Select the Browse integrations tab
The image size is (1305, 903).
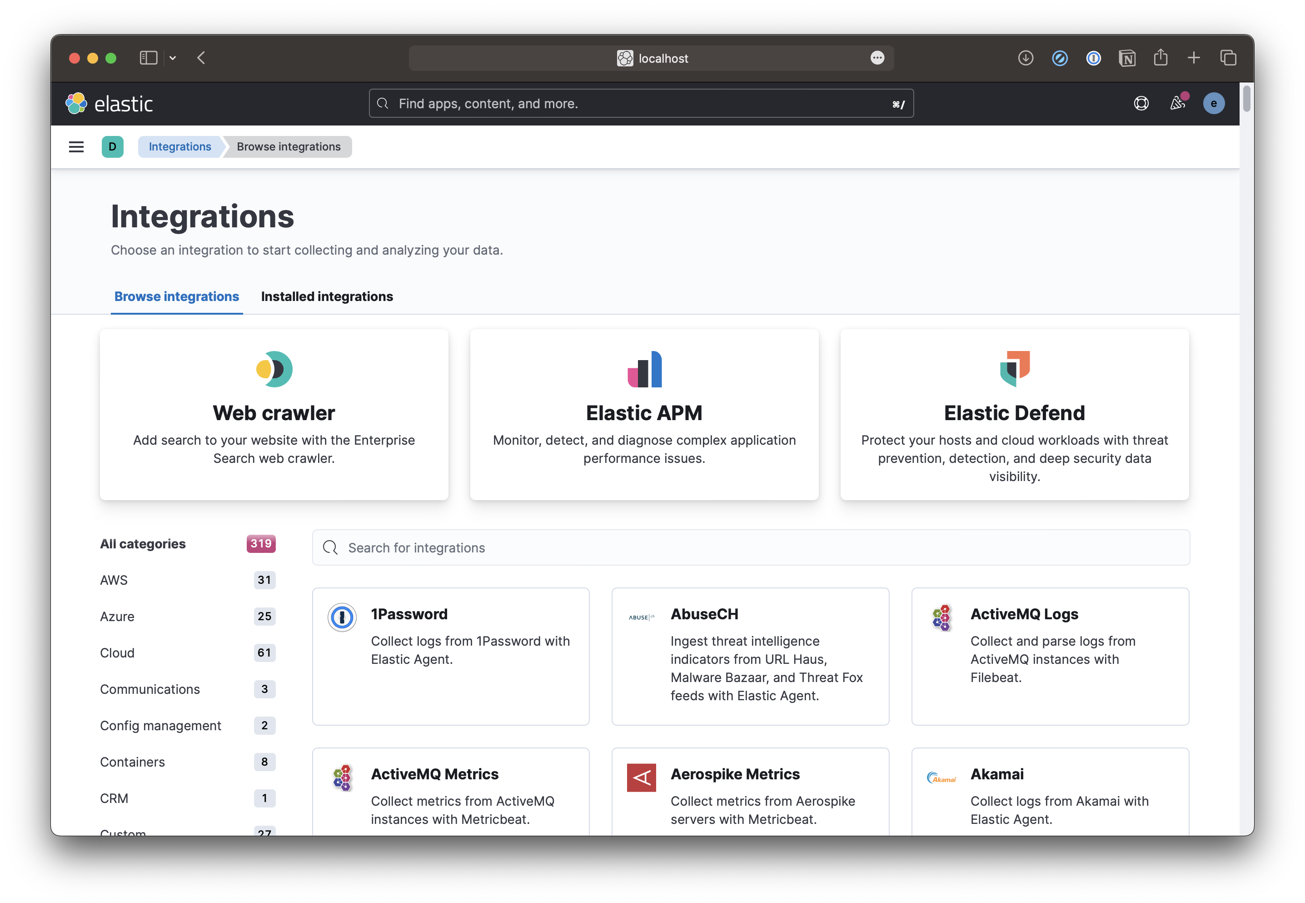[176, 296]
